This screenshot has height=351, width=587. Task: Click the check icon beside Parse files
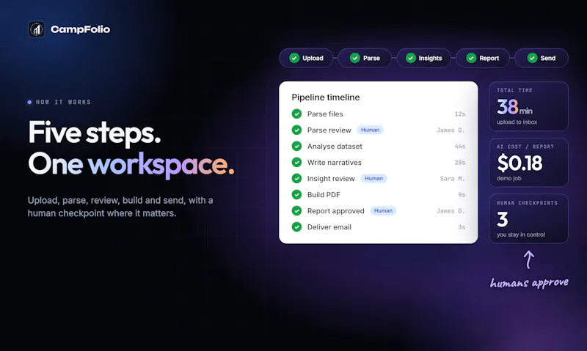pos(297,114)
